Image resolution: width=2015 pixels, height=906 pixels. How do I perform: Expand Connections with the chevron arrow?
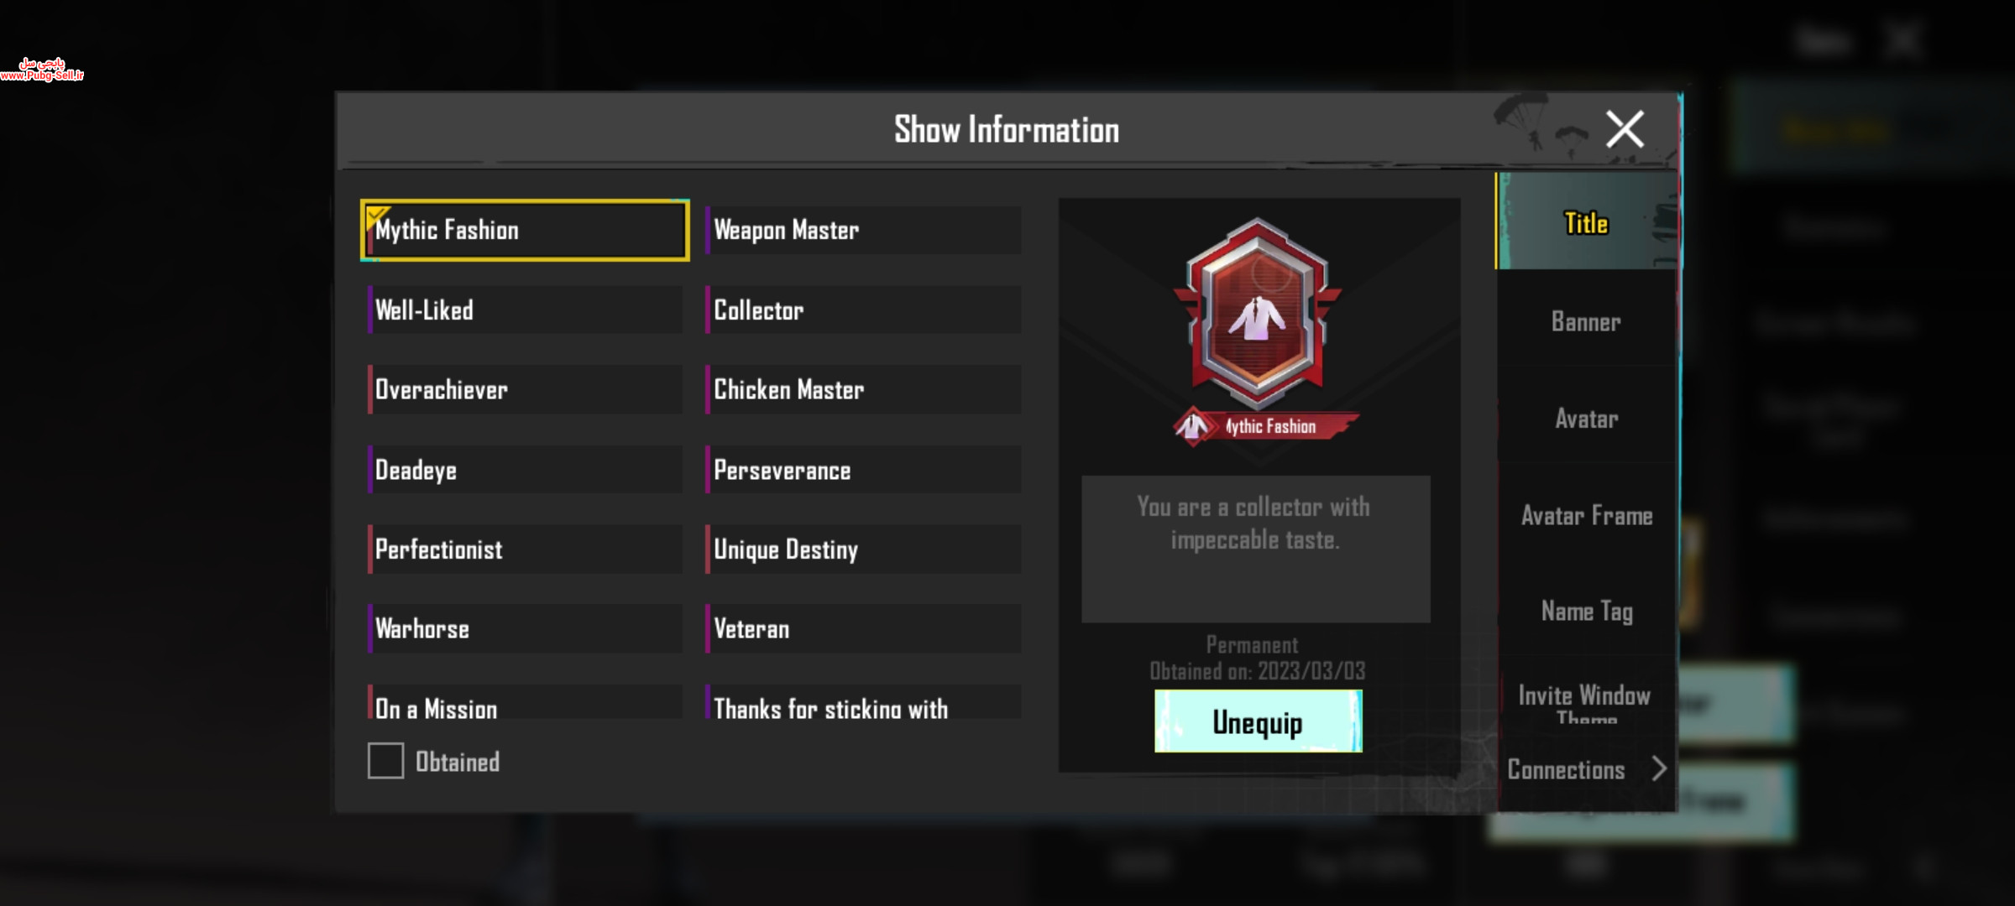coord(1659,768)
